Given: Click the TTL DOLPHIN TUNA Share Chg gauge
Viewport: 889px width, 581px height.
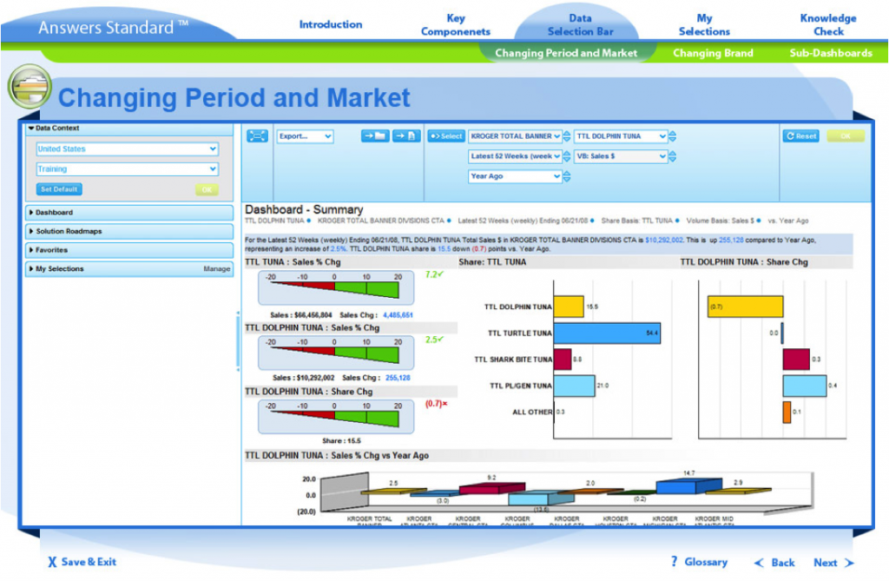Looking at the screenshot, I should point(336,417).
